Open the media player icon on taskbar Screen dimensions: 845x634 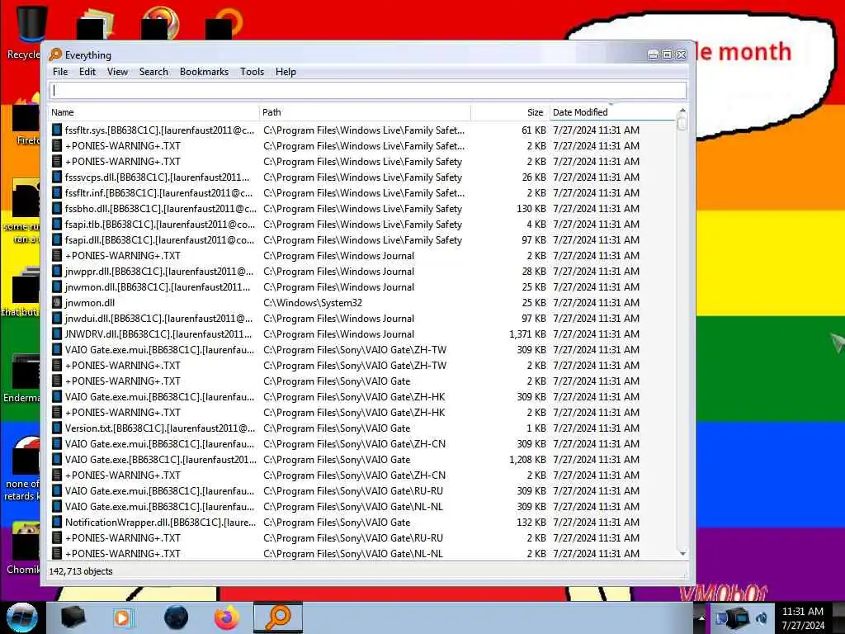click(x=123, y=617)
